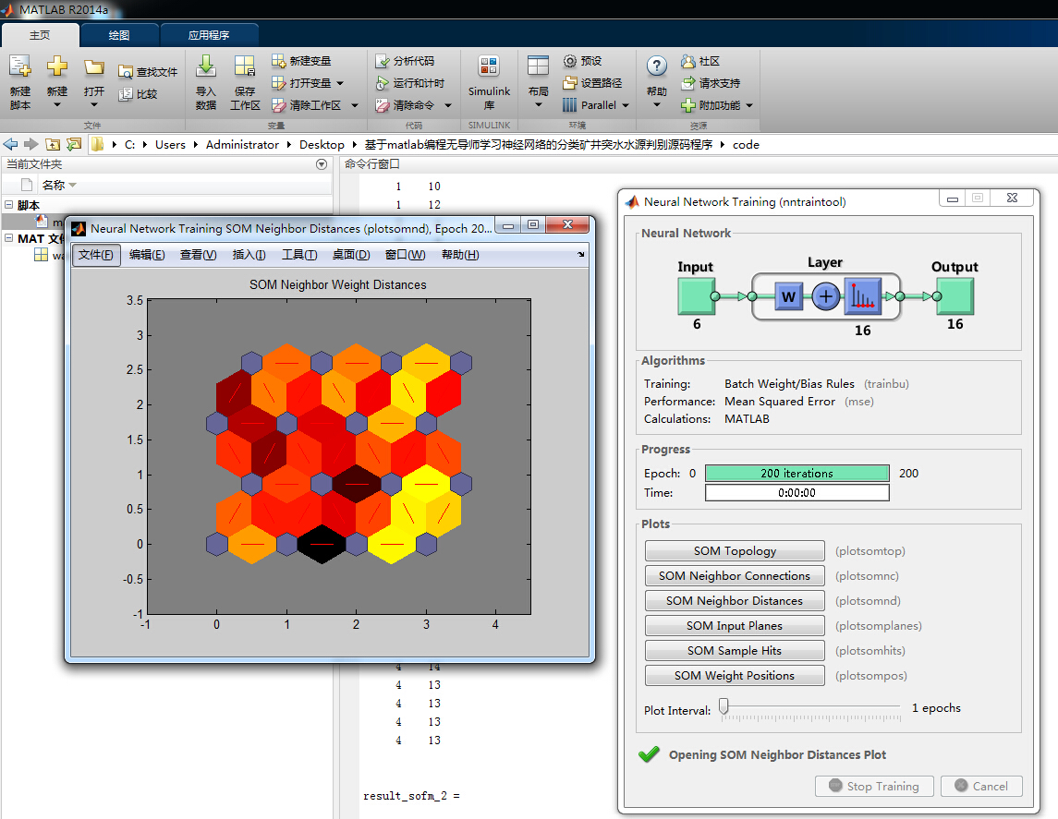Click the Time progress bar
The width and height of the screenshot is (1058, 819).
tap(797, 493)
